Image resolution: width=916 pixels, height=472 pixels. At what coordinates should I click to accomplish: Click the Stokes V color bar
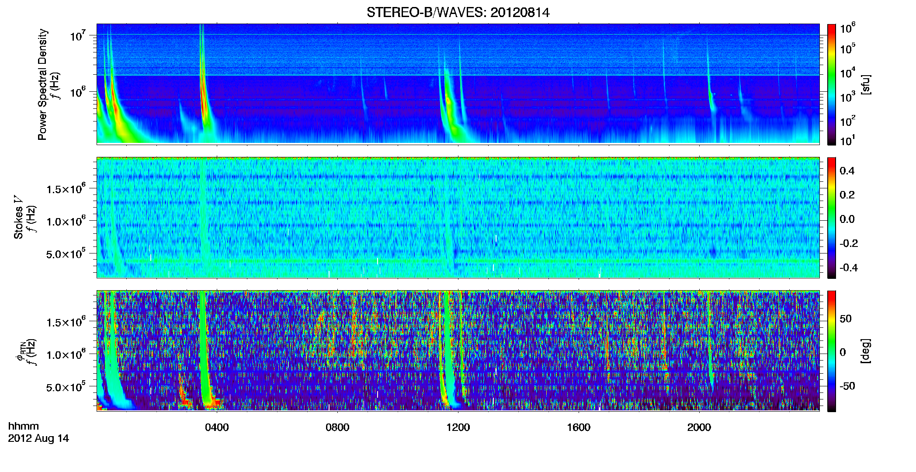832,218
